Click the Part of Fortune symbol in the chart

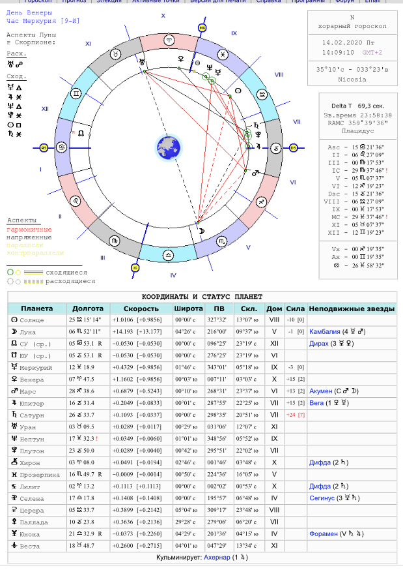(197, 63)
